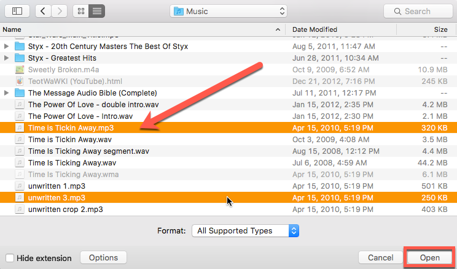The height and width of the screenshot is (269, 457).
Task: Expand the Styx 20th Century Masters folder
Action: click(7, 47)
